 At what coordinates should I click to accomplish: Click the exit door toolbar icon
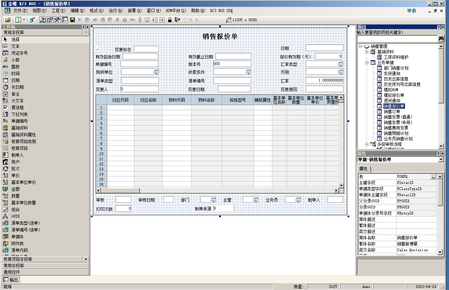[x=177, y=20]
